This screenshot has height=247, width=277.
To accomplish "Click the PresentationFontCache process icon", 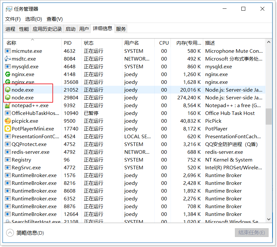I will click(x=7, y=137).
